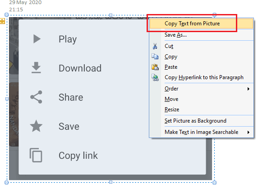
Task: Click the Paste clipboard icon
Action: 155,67
